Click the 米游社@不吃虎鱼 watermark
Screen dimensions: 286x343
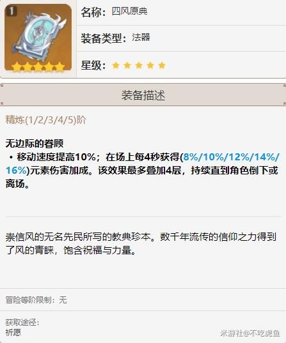(x=250, y=333)
